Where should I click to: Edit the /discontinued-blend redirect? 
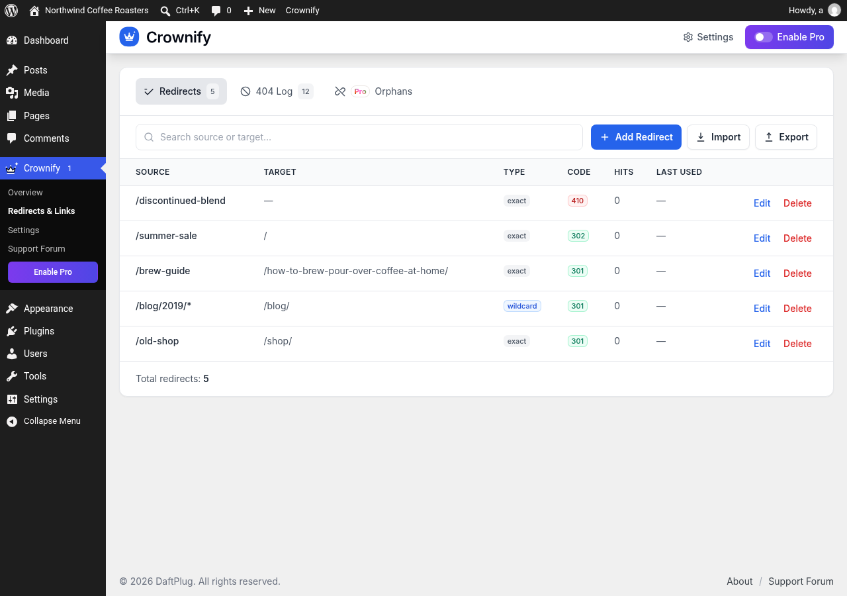762,203
